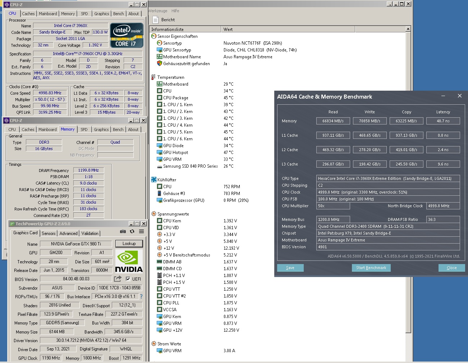Click the Memory Latency value 48.7 ns
Viewport: 468px width, 363px height.
[x=443, y=121]
